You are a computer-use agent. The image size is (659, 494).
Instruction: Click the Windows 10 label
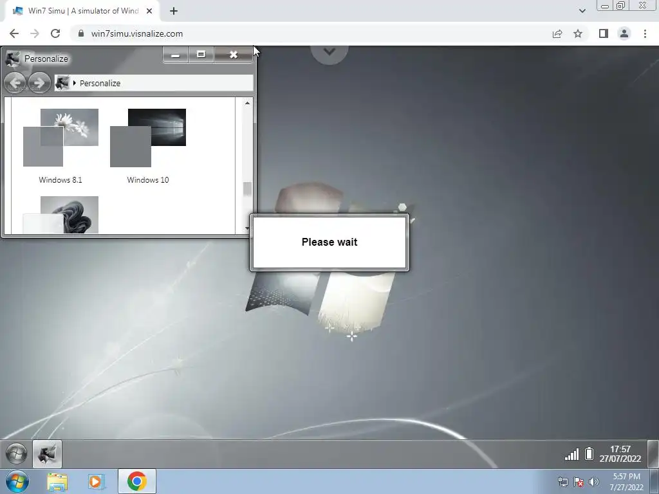click(x=148, y=180)
